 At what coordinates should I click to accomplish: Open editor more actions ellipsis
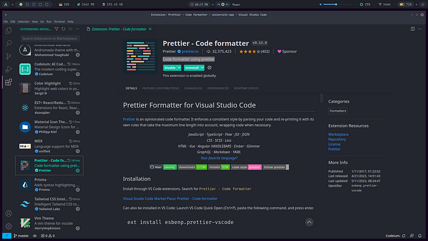(x=419, y=29)
